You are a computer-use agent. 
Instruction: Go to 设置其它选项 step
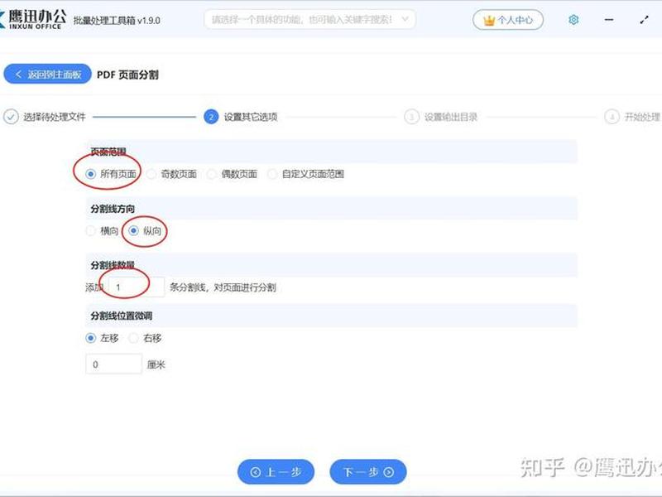251,117
